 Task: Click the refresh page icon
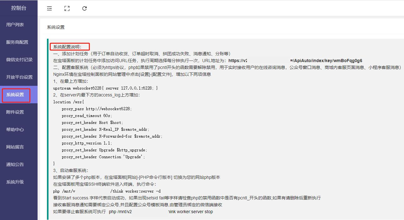click(x=84, y=8)
